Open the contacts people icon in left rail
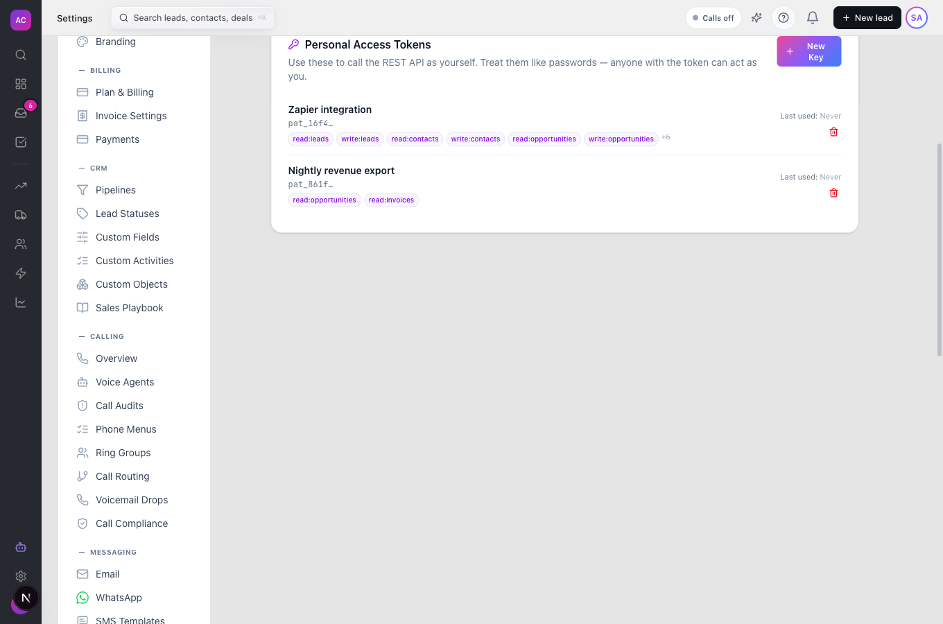Screen dimensions: 943x624 [x=21, y=244]
